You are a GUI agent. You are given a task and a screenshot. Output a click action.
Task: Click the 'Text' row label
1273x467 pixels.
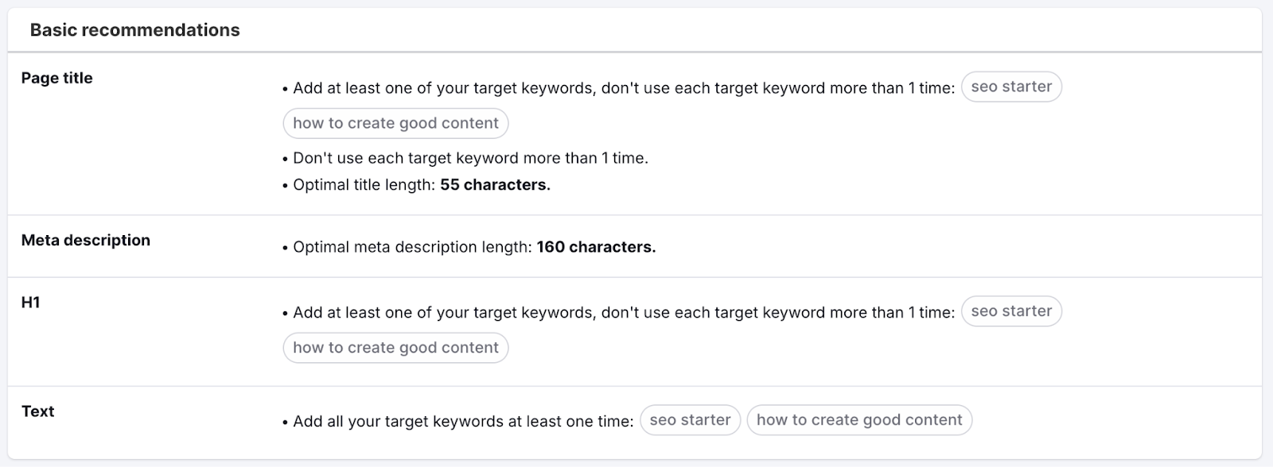37,411
